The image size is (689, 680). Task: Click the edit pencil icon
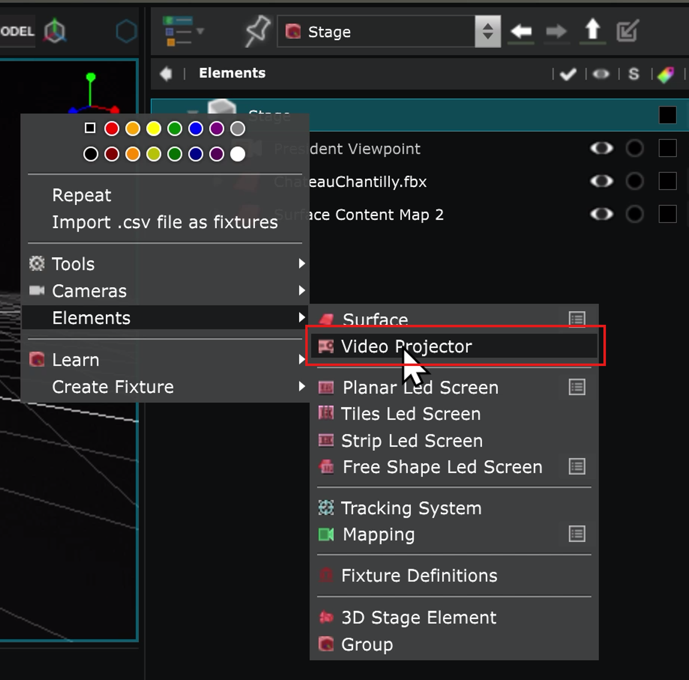[627, 31]
